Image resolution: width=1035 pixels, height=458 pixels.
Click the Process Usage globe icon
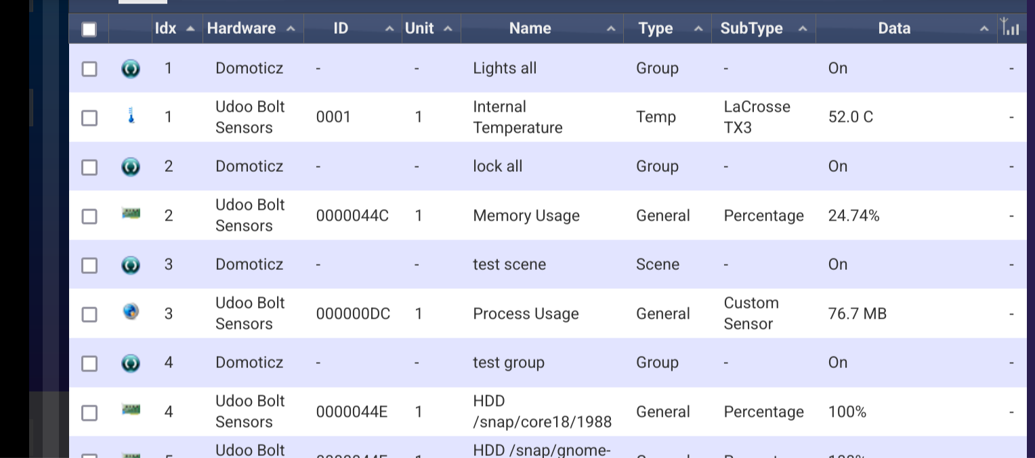[131, 312]
